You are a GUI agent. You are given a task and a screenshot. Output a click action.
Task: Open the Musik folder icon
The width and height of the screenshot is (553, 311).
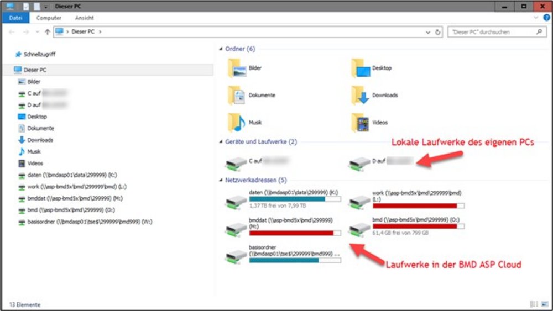coord(238,122)
